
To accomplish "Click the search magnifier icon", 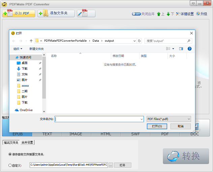I will coord(189,41).
